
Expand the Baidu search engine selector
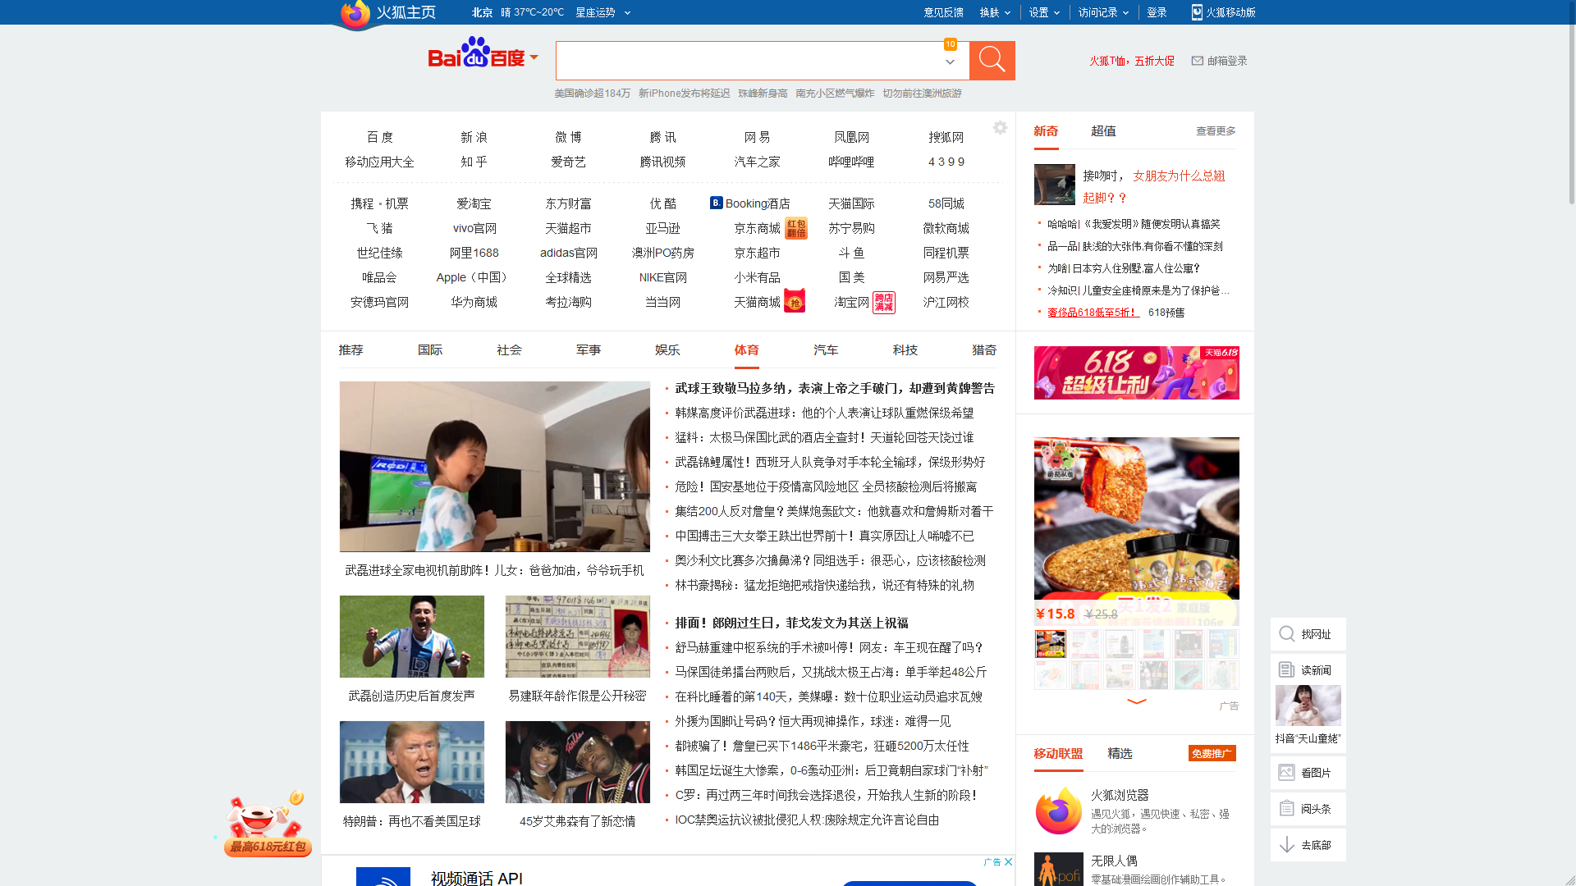coord(534,57)
